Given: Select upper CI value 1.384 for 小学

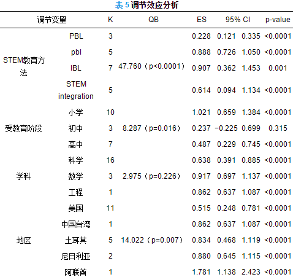Looking at the screenshot, I should 251,112.
